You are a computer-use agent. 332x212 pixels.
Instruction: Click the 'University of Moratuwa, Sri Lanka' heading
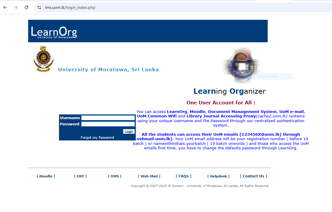pos(108,69)
